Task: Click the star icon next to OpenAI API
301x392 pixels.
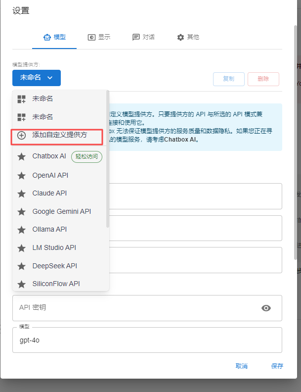Action: (21, 176)
